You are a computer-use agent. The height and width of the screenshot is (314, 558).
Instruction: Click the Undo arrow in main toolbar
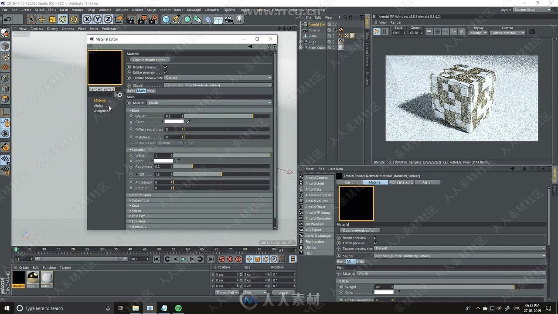(x=8, y=19)
